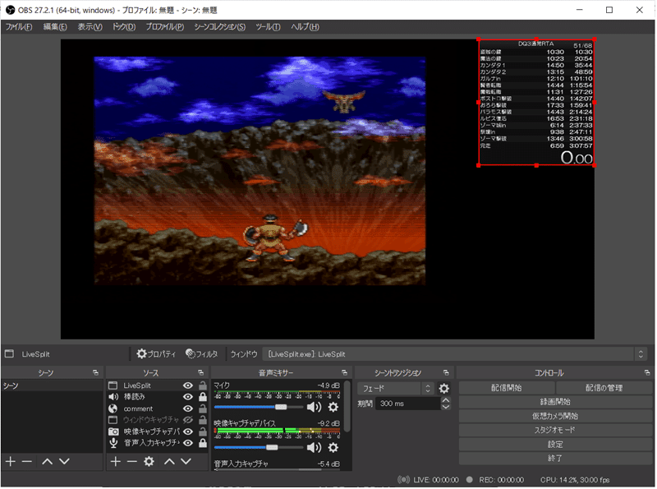Open the ファイル(F) menu
Screen dimensions: 657x489
18,27
